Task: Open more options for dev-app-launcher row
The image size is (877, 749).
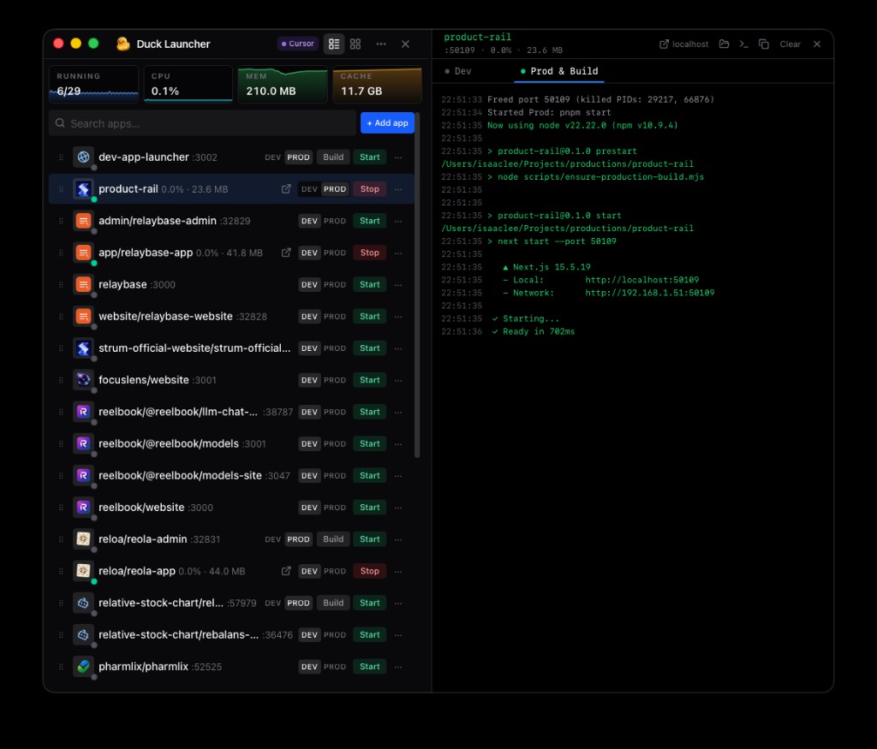Action: [x=398, y=157]
